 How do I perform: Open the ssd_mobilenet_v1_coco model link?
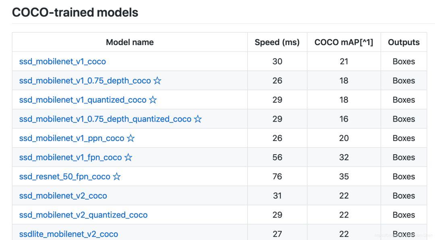point(62,62)
